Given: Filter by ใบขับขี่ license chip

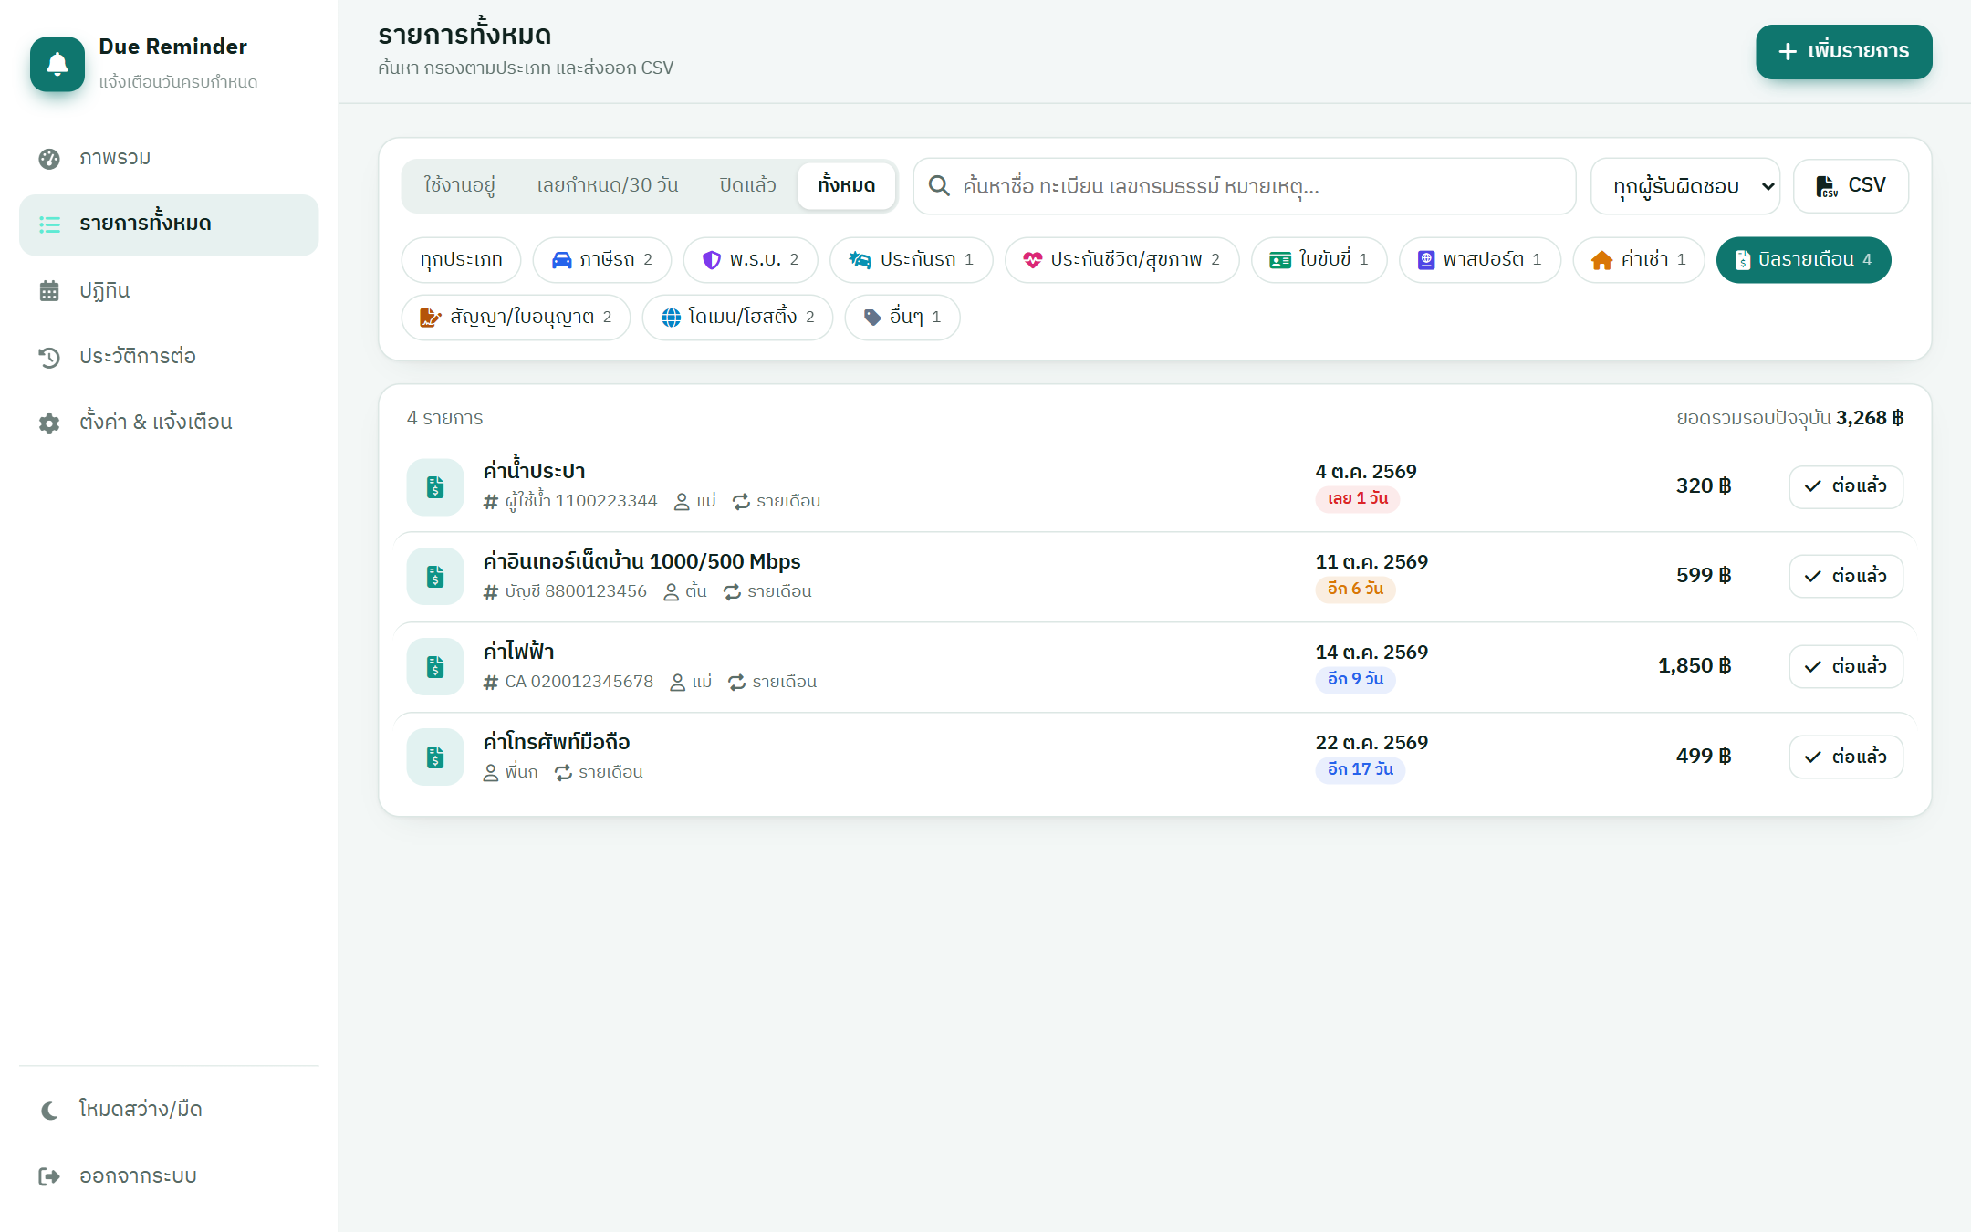Looking at the screenshot, I should coord(1319,260).
